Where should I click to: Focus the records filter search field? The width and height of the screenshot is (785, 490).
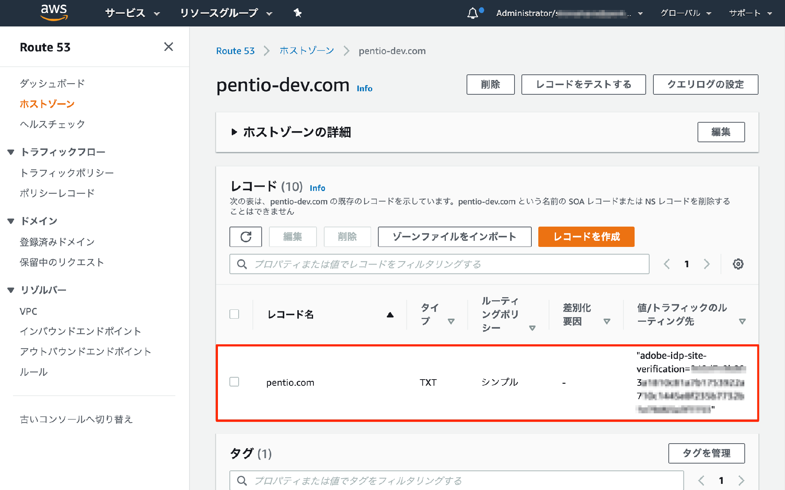439,264
